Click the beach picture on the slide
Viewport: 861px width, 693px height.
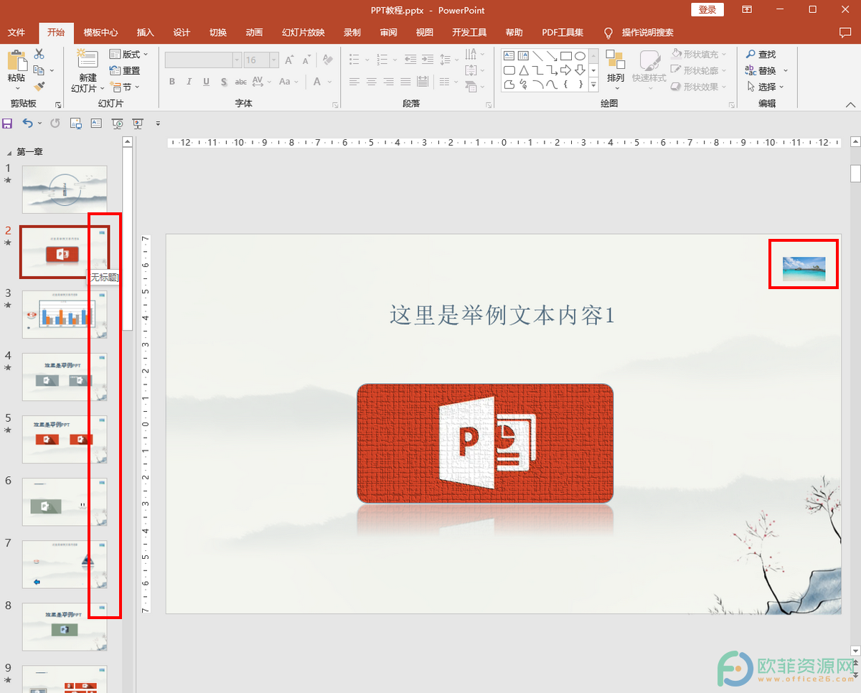pyautogui.click(x=804, y=268)
